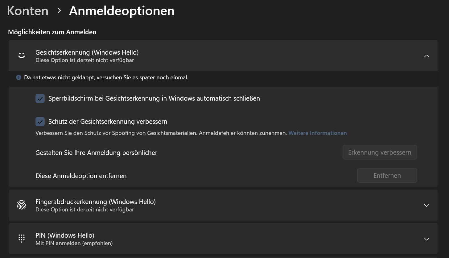The width and height of the screenshot is (449, 258).
Task: Click the info icon beside the error message
Action: pos(19,77)
